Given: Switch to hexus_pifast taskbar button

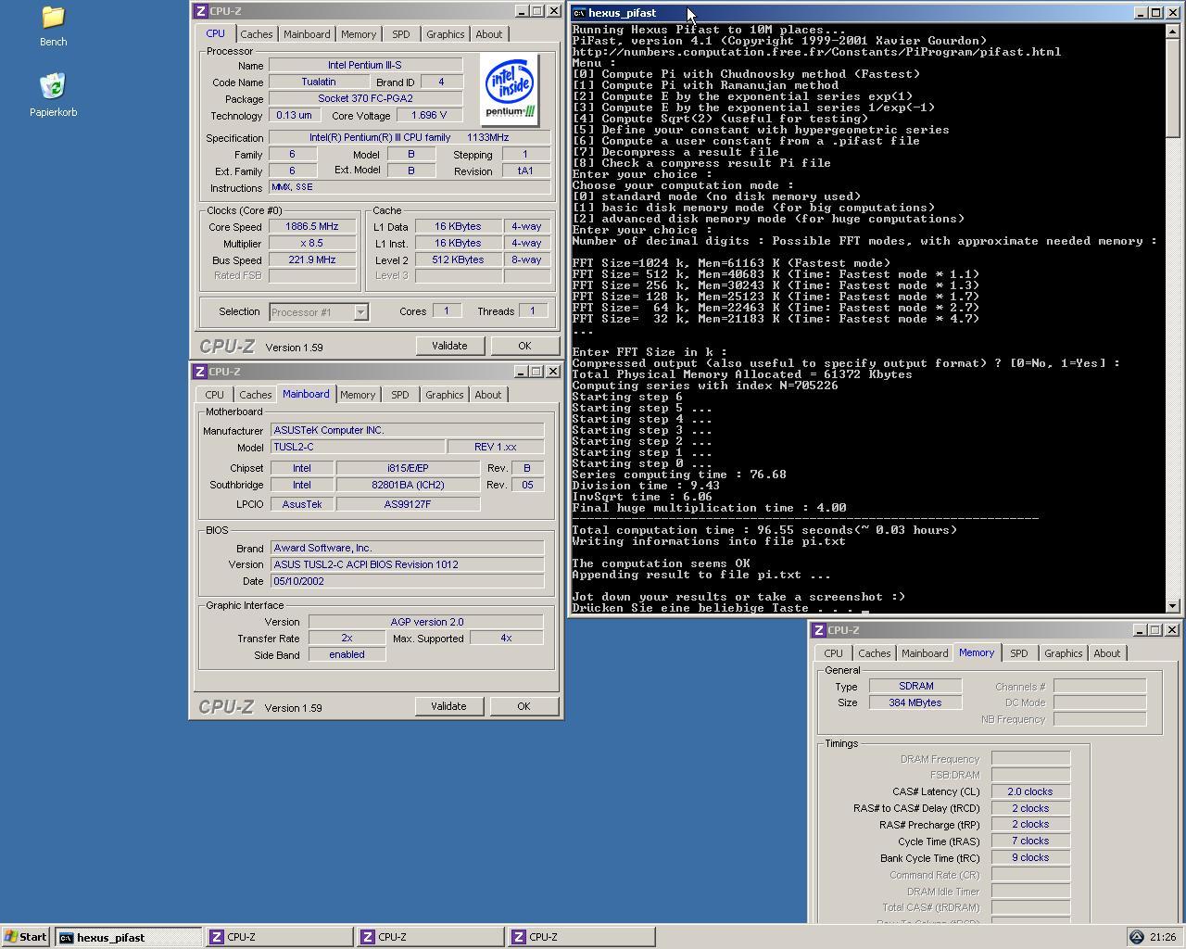Looking at the screenshot, I should 128,937.
